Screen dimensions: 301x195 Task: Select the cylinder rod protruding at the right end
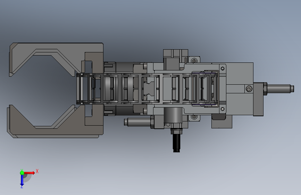coord(280,89)
